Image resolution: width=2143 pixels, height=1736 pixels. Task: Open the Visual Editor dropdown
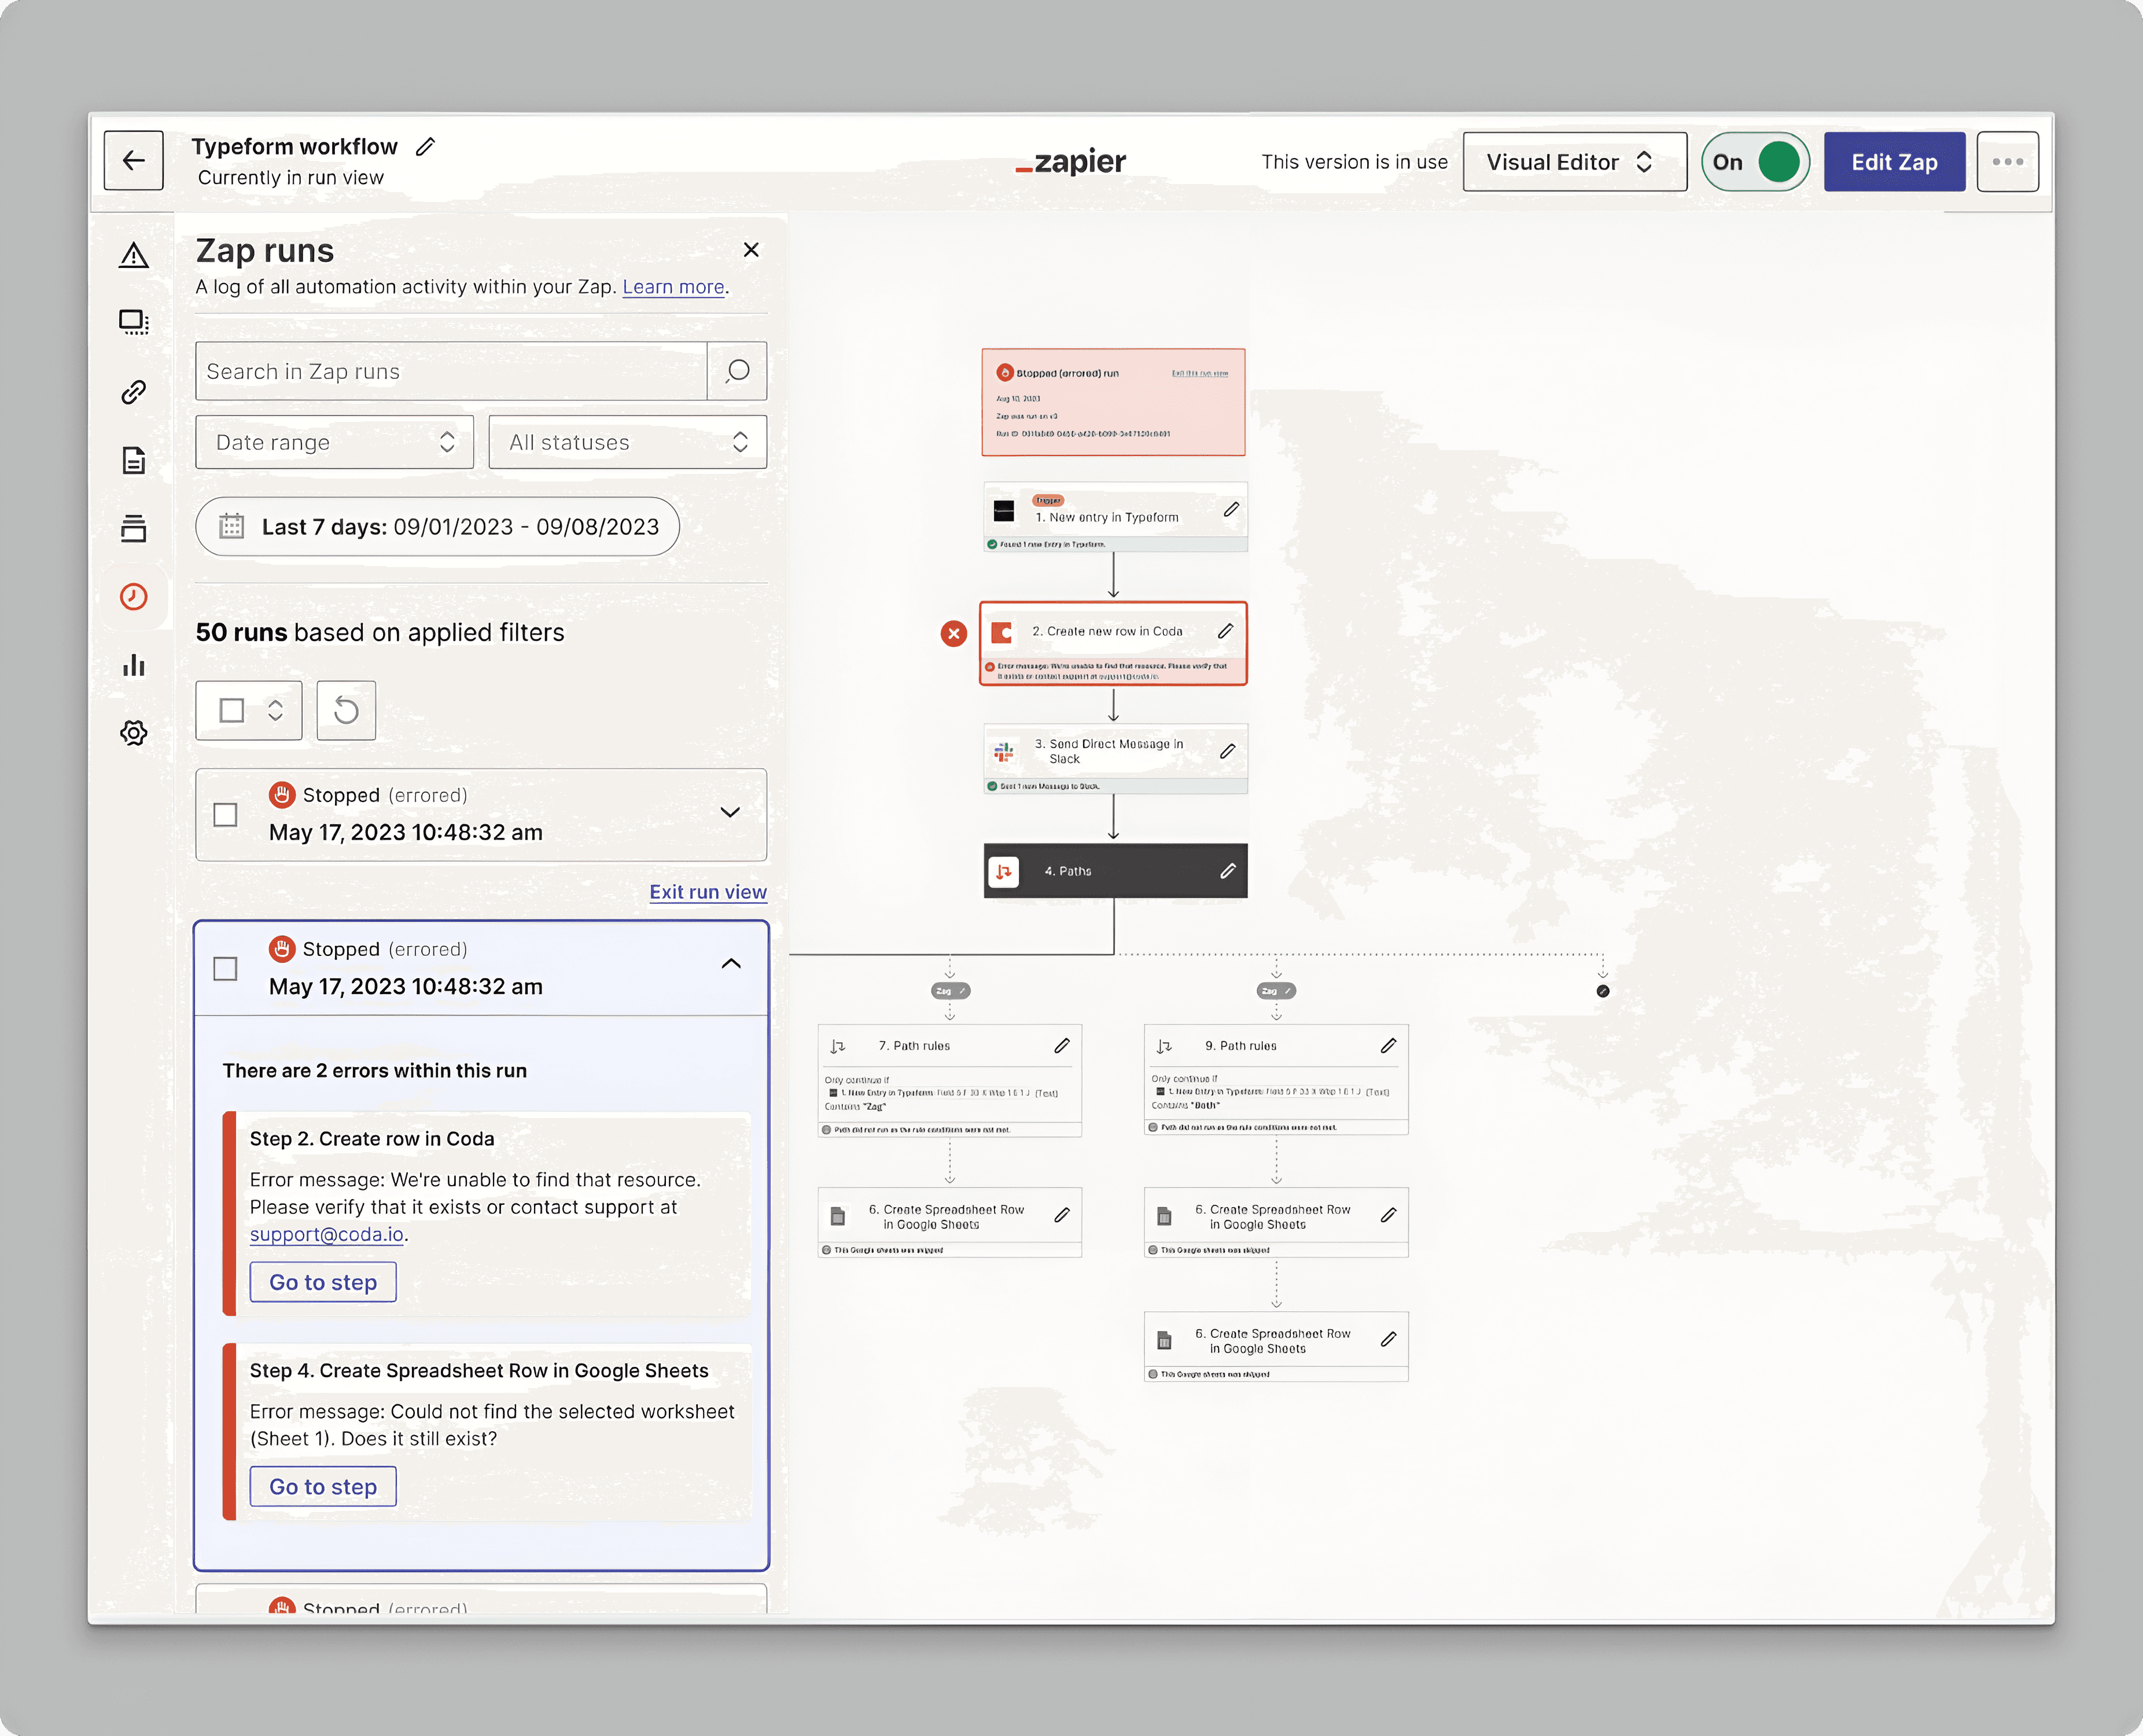tap(1574, 162)
